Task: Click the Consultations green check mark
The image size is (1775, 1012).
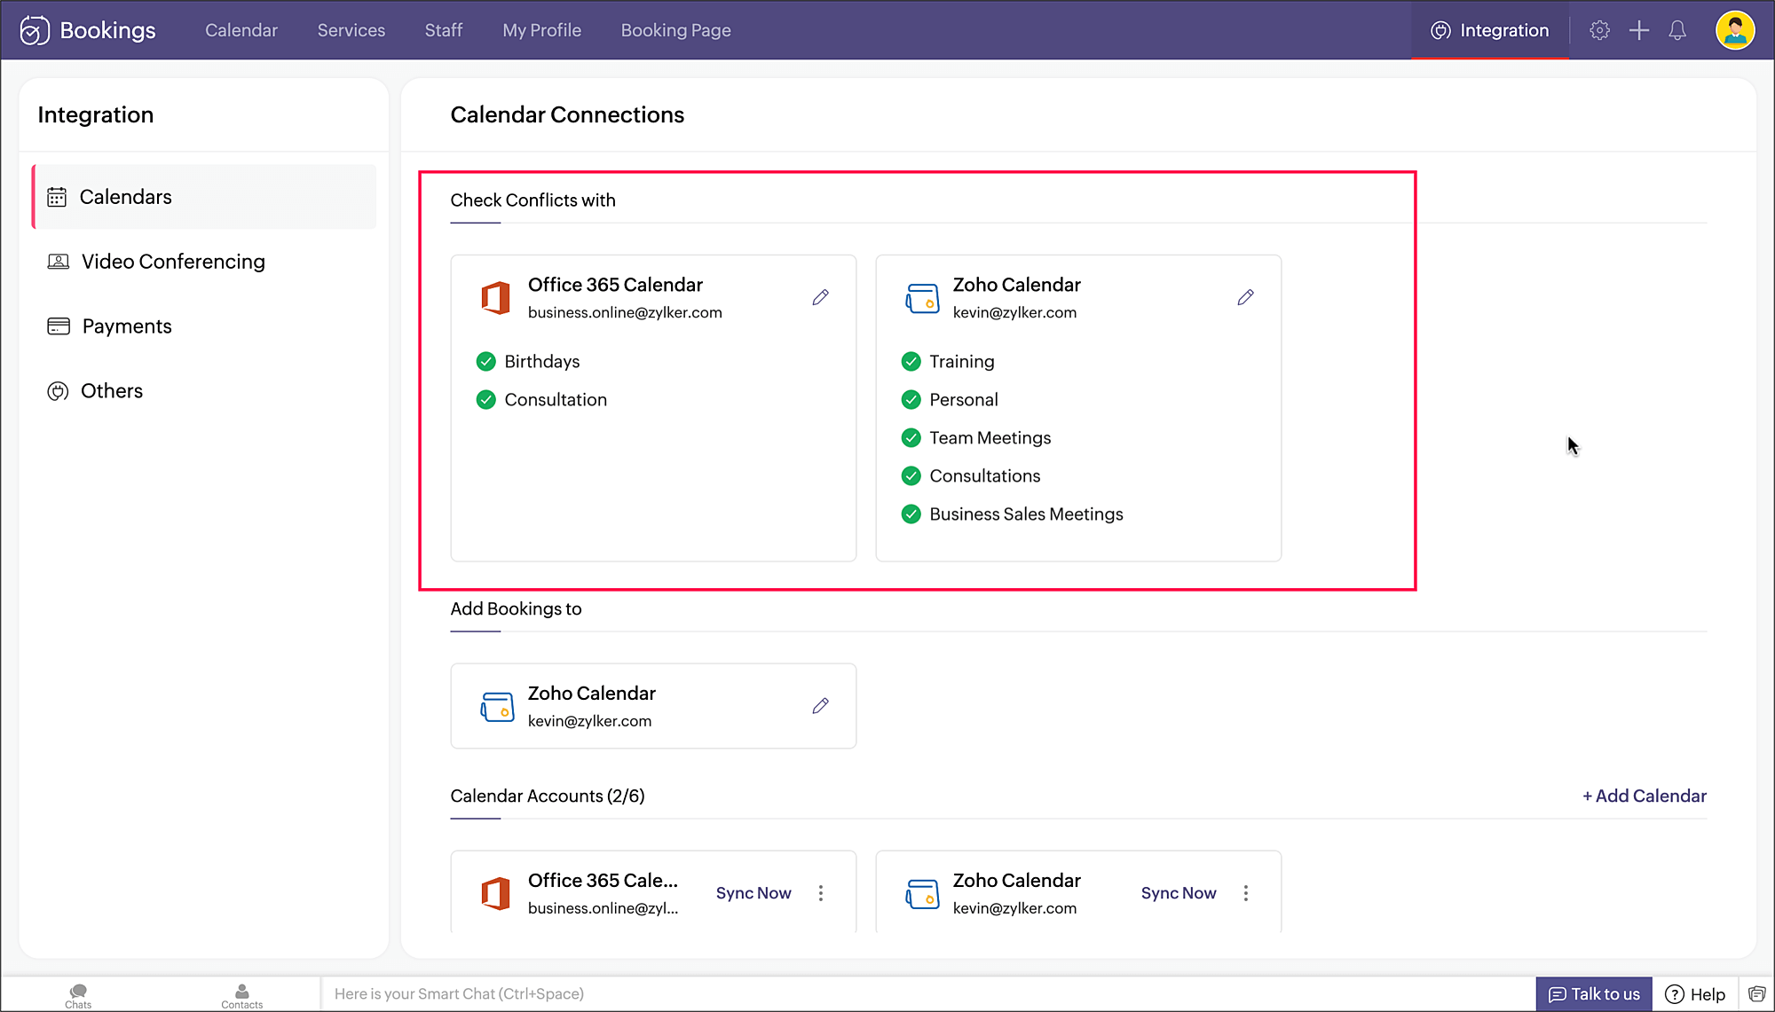Action: (x=911, y=475)
